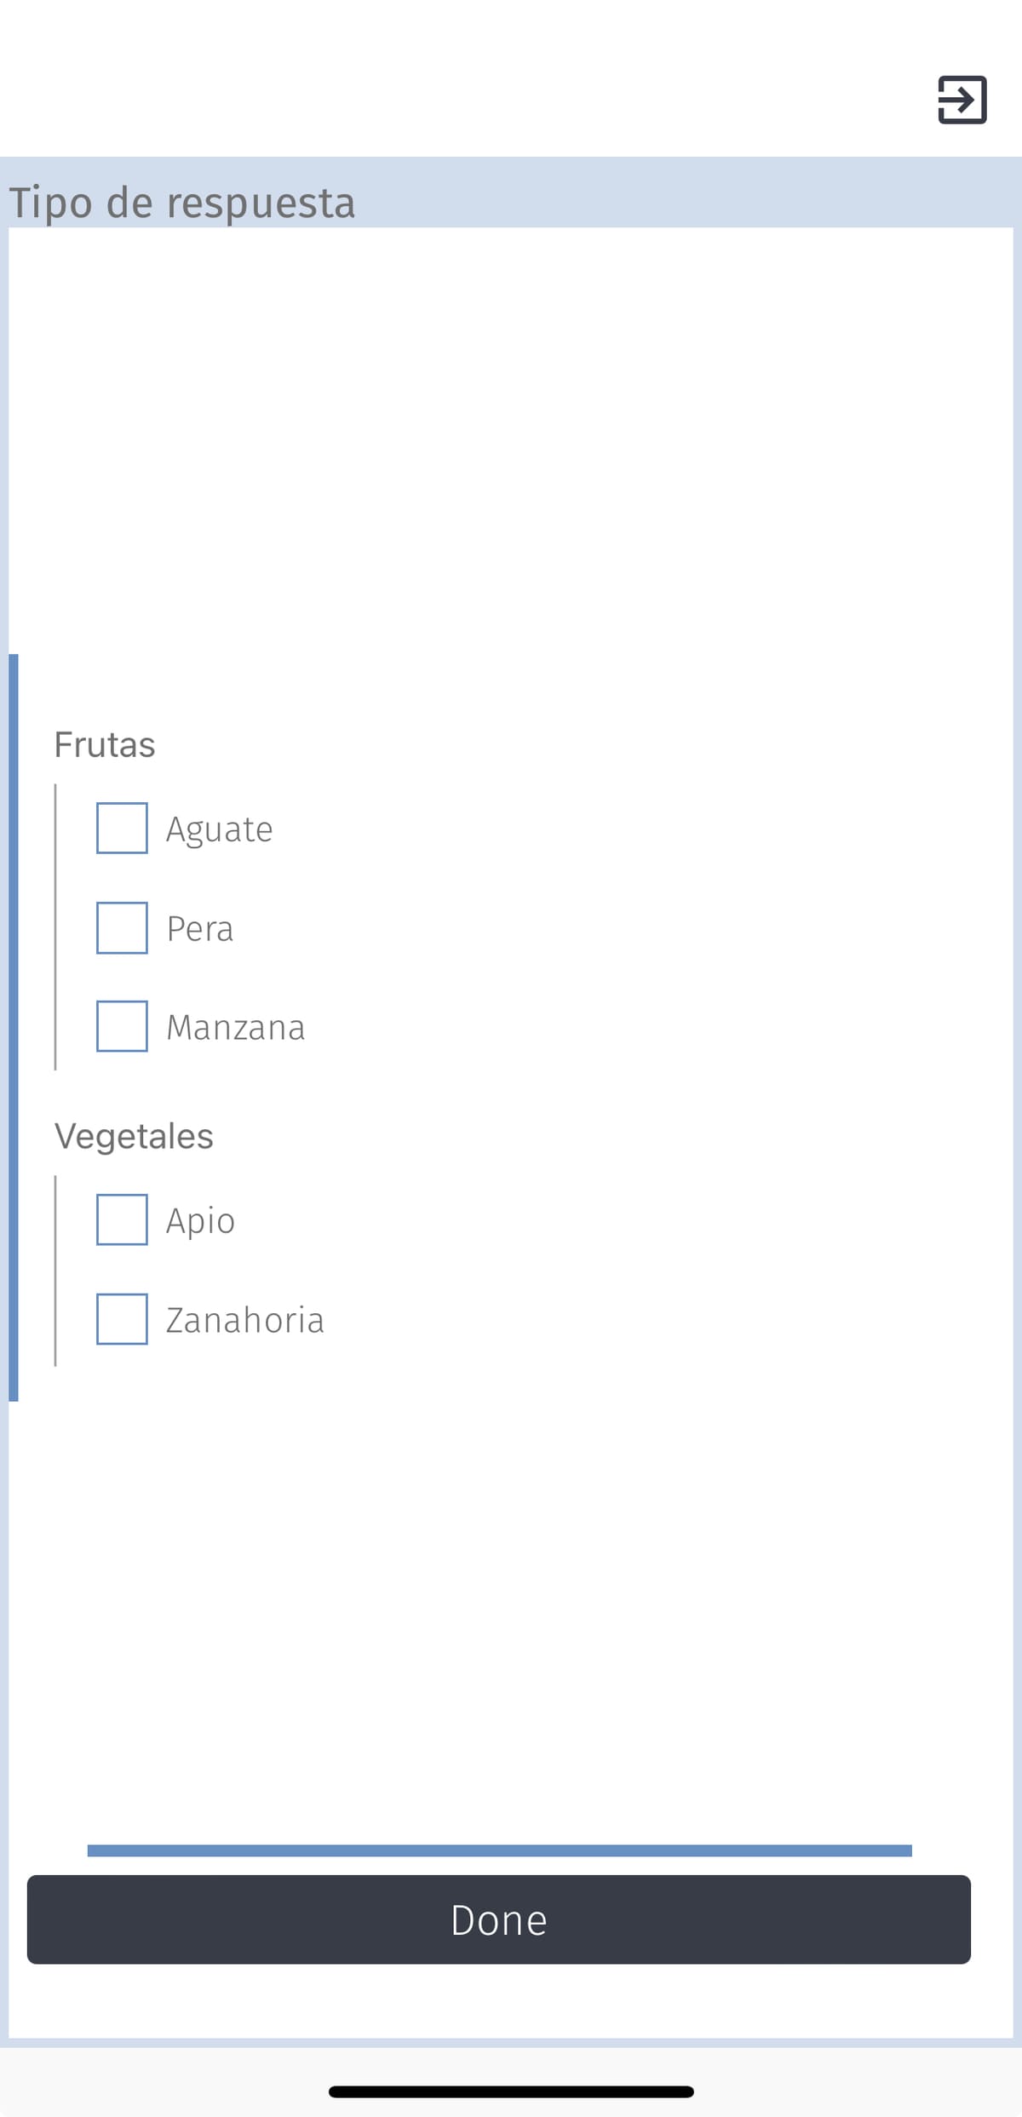This screenshot has height=2117, width=1022.
Task: Select the Aguate option label
Action: pyautogui.click(x=219, y=827)
